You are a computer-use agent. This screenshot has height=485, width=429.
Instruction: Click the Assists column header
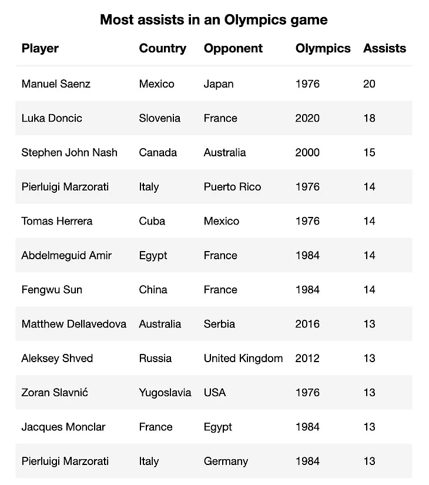click(x=384, y=48)
